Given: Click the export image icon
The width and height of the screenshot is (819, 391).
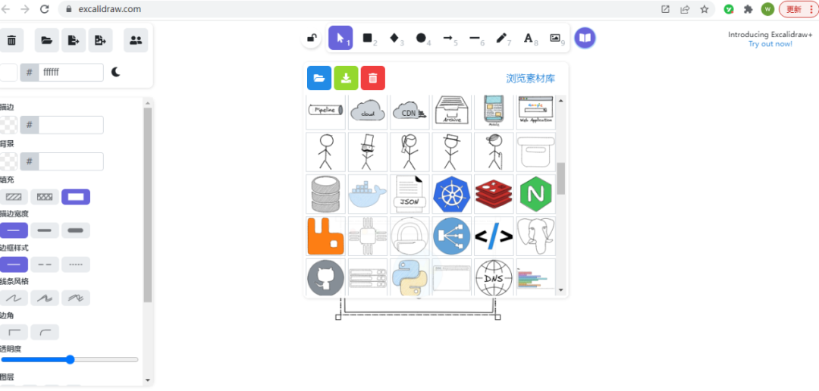Looking at the screenshot, I should point(100,40).
